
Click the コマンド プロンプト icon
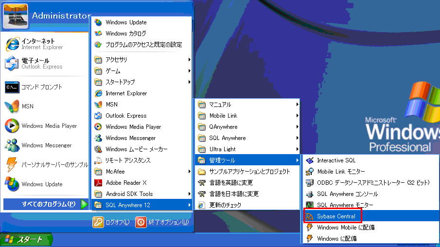click(x=12, y=87)
